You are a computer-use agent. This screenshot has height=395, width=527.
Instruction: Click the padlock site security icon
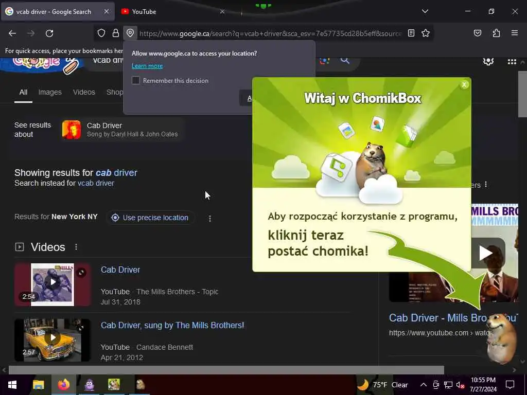(116, 33)
